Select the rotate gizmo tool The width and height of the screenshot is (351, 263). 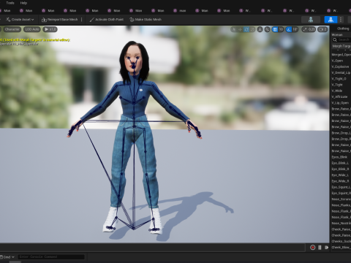(246, 29)
